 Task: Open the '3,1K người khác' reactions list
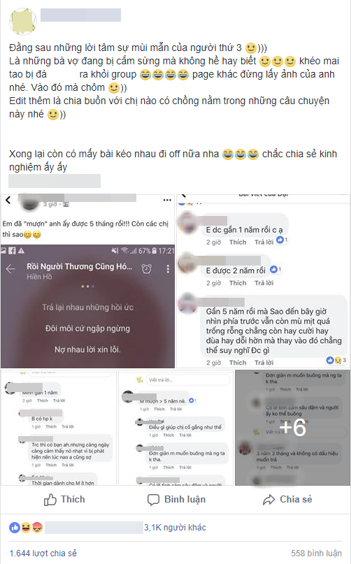(175, 528)
